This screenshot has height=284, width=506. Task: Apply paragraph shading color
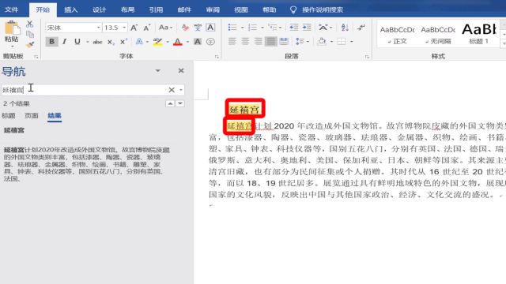click(x=322, y=41)
